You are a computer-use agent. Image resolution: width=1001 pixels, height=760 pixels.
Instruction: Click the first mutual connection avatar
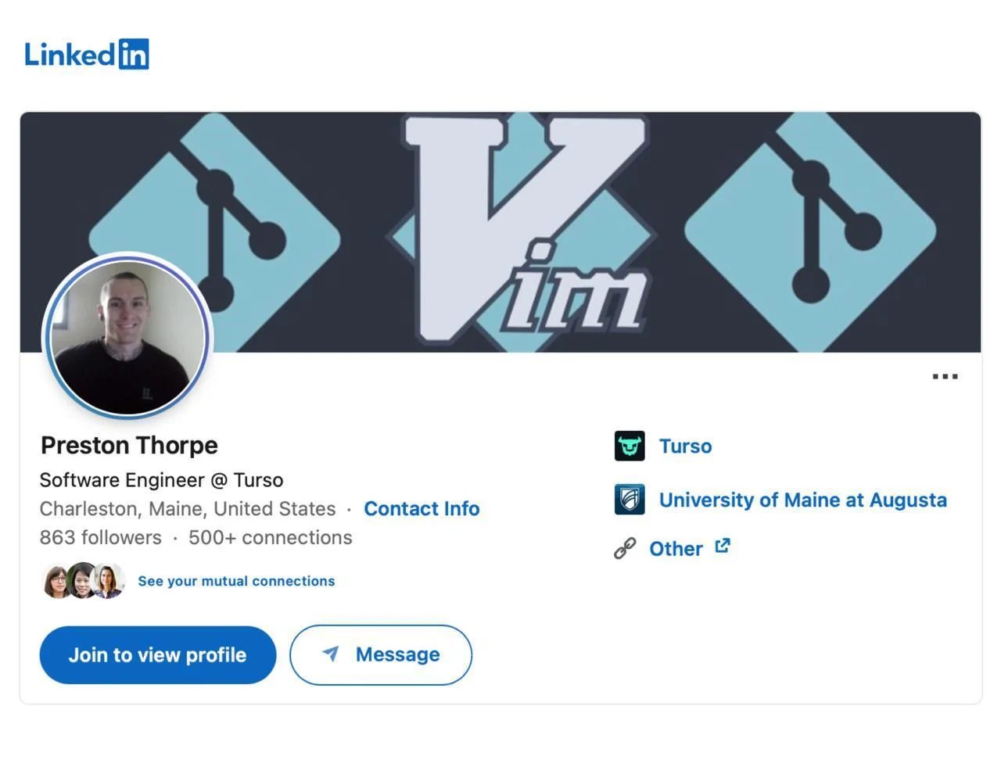(x=56, y=581)
